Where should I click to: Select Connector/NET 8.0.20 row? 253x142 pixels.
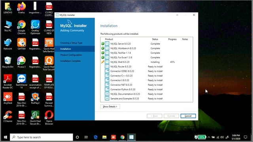click(147, 85)
